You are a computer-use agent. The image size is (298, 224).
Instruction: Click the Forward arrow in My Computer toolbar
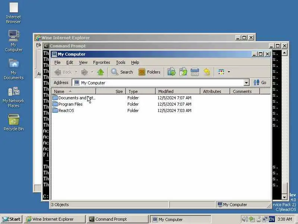pyautogui.click(x=85, y=72)
